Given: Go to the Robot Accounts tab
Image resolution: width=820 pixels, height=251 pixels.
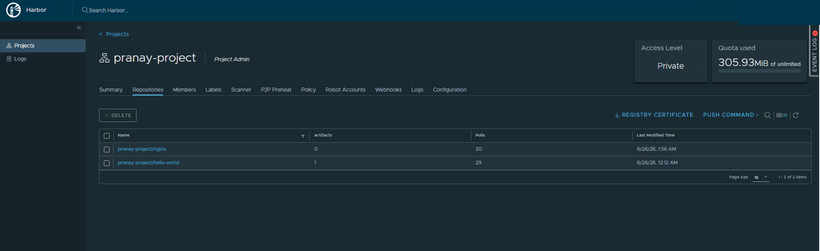Looking at the screenshot, I should point(345,90).
